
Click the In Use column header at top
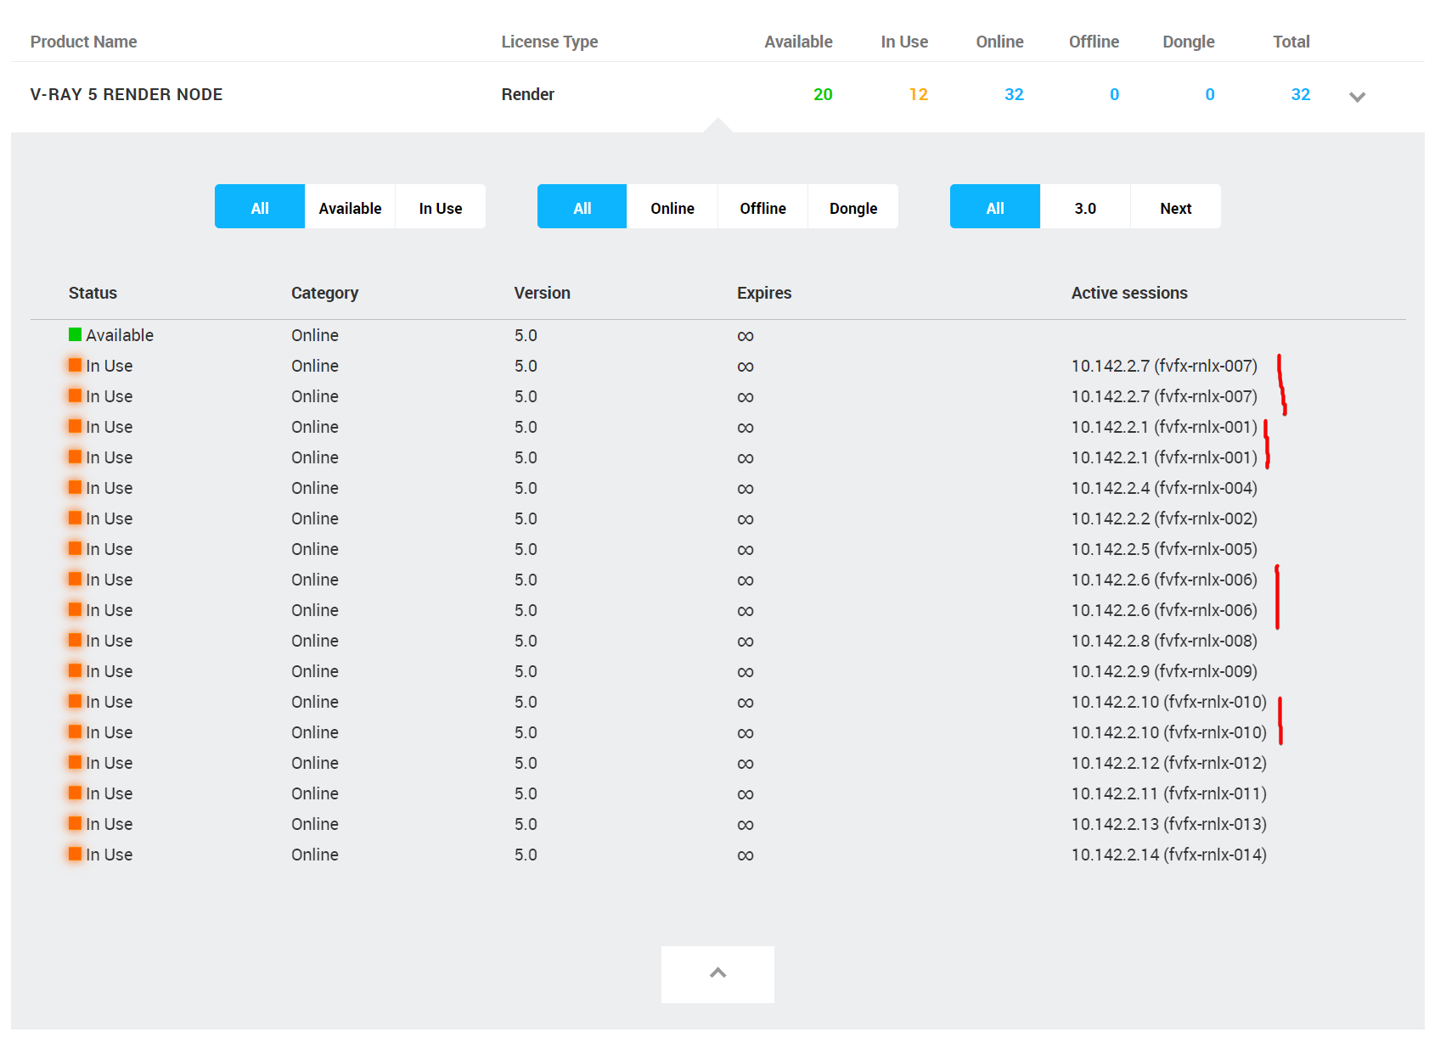[x=904, y=42]
